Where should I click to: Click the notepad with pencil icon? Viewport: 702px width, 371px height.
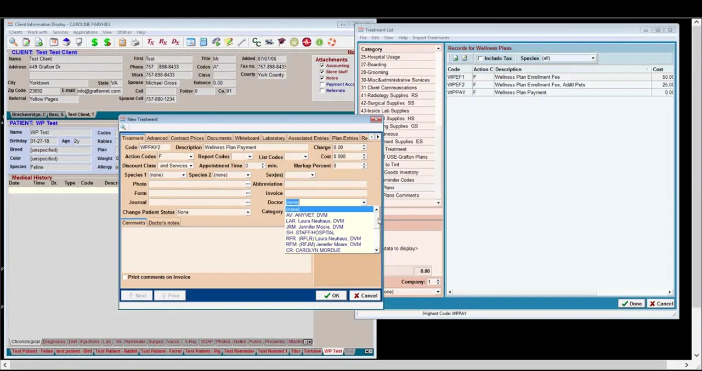point(229,42)
